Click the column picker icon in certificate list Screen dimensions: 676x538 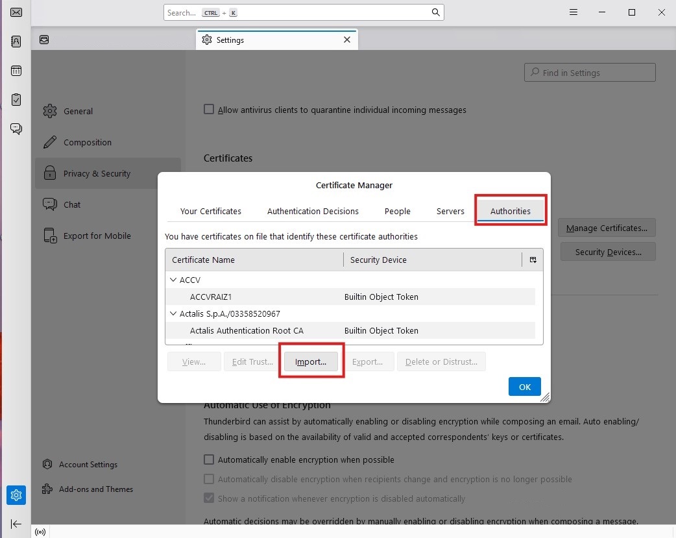pyautogui.click(x=533, y=260)
